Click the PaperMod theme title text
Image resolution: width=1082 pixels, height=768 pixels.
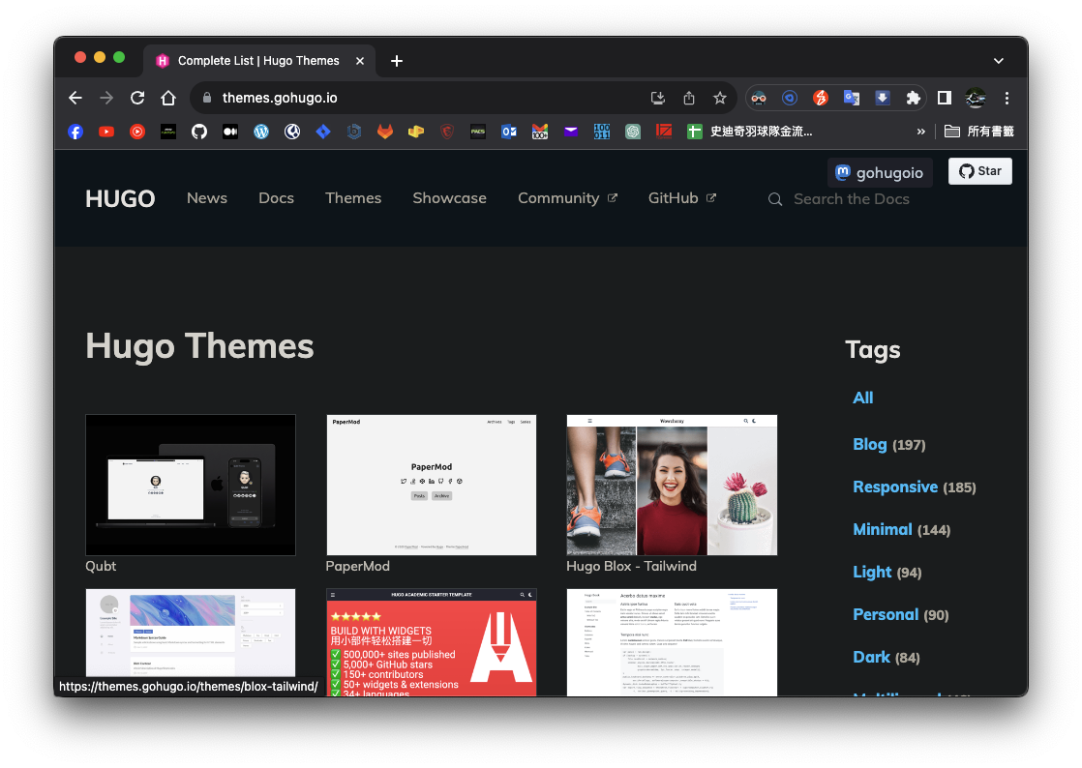[357, 566]
